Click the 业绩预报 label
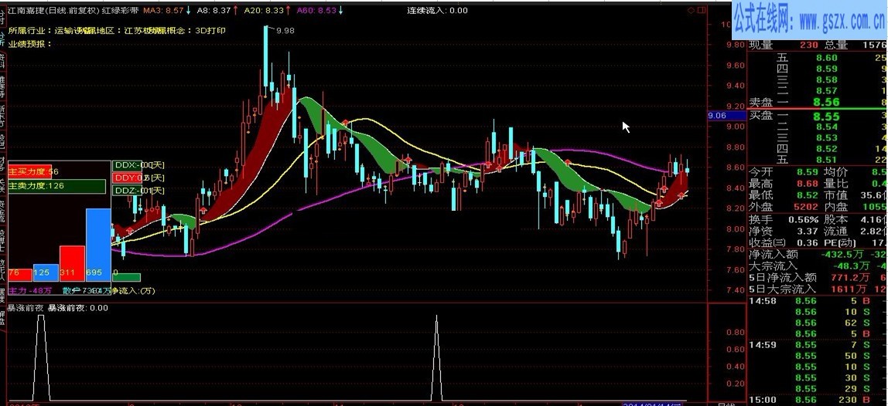 29,43
